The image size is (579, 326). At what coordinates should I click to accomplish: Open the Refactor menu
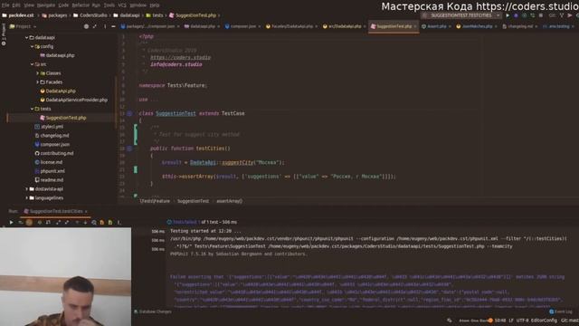[81, 5]
